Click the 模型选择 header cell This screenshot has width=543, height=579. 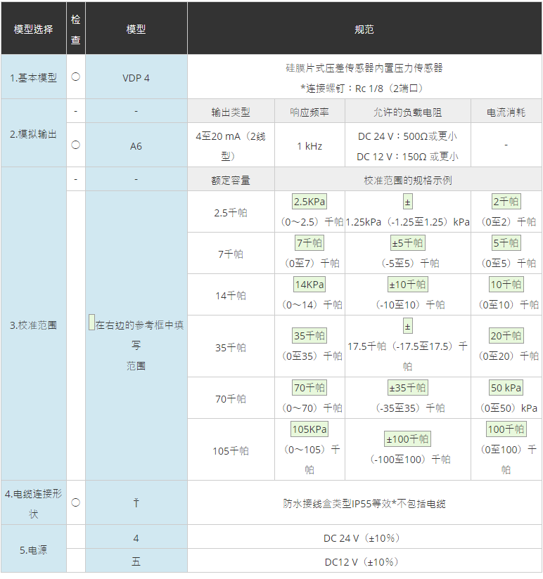(x=33, y=30)
